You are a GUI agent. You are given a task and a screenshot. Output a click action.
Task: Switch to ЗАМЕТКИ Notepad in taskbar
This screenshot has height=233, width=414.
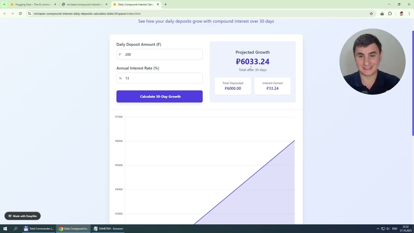tap(108, 228)
